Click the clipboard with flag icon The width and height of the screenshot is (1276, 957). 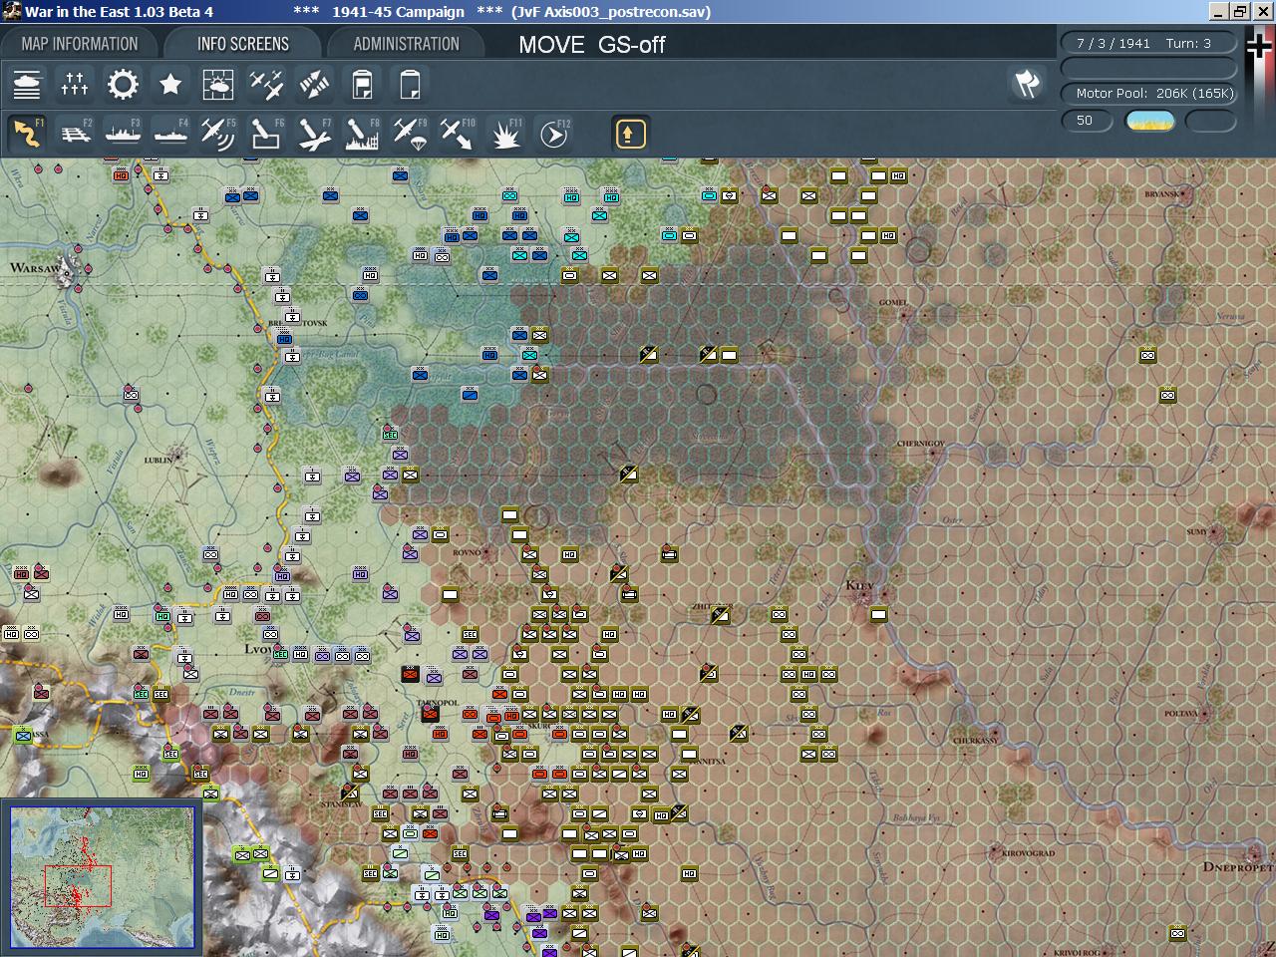click(362, 85)
